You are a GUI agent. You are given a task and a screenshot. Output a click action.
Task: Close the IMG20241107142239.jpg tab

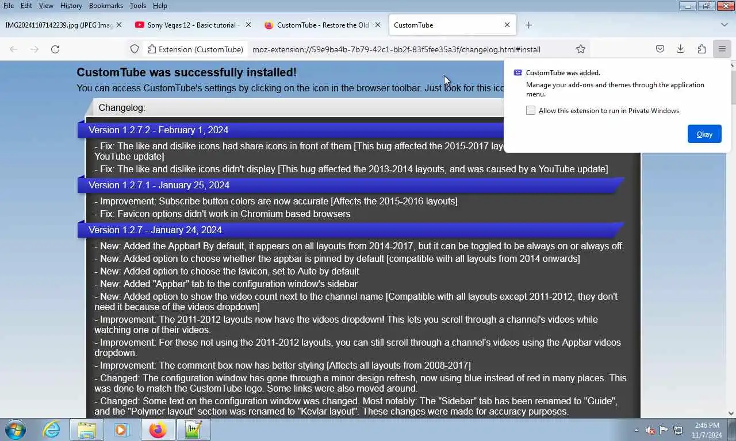119,25
